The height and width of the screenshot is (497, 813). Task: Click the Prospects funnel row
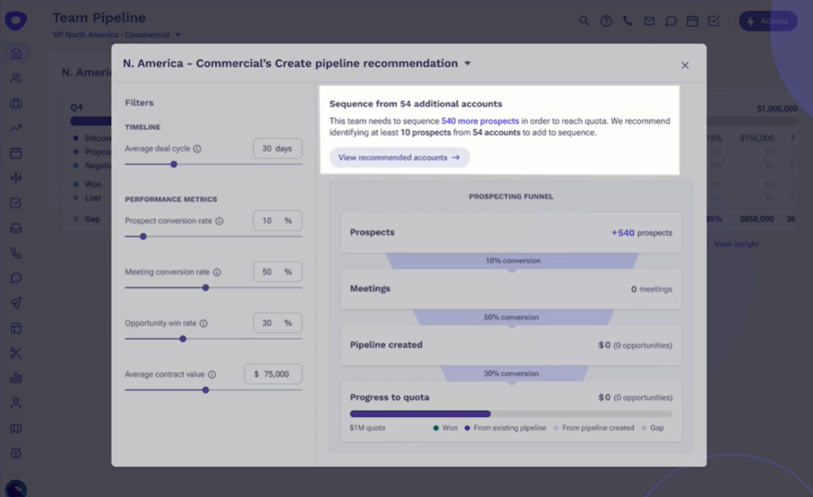[511, 232]
